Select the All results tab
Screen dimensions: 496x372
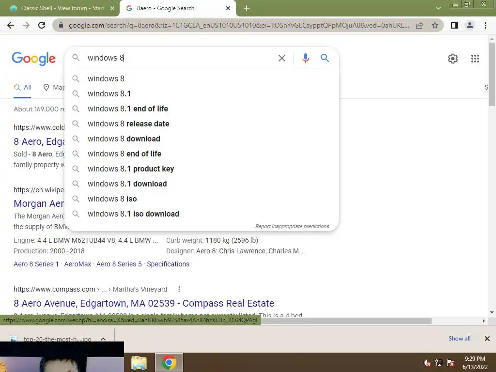22,87
